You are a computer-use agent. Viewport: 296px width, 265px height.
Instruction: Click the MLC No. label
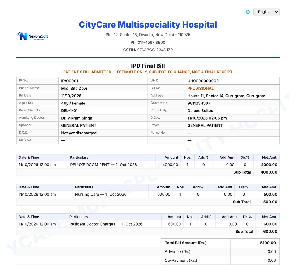pyautogui.click(x=25, y=140)
